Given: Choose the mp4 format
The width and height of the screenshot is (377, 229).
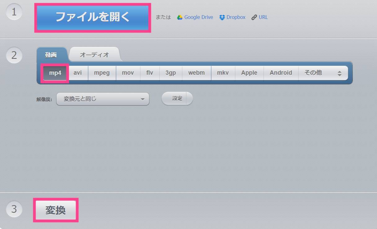Looking at the screenshot, I should (x=55, y=73).
